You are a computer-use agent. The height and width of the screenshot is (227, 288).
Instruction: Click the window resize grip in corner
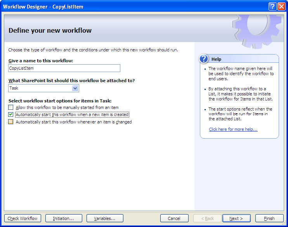283,223
